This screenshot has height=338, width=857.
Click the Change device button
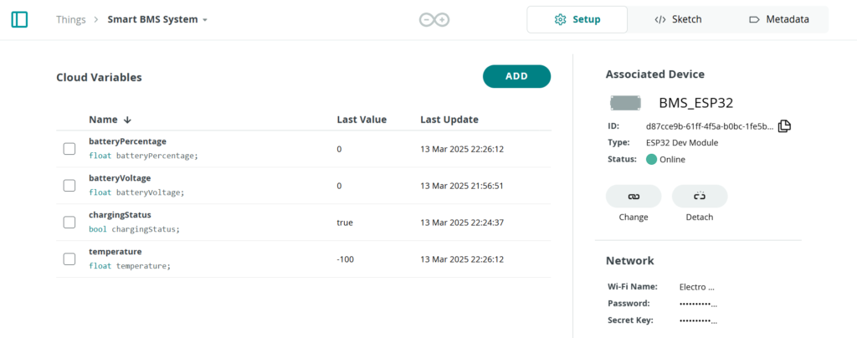coord(634,196)
